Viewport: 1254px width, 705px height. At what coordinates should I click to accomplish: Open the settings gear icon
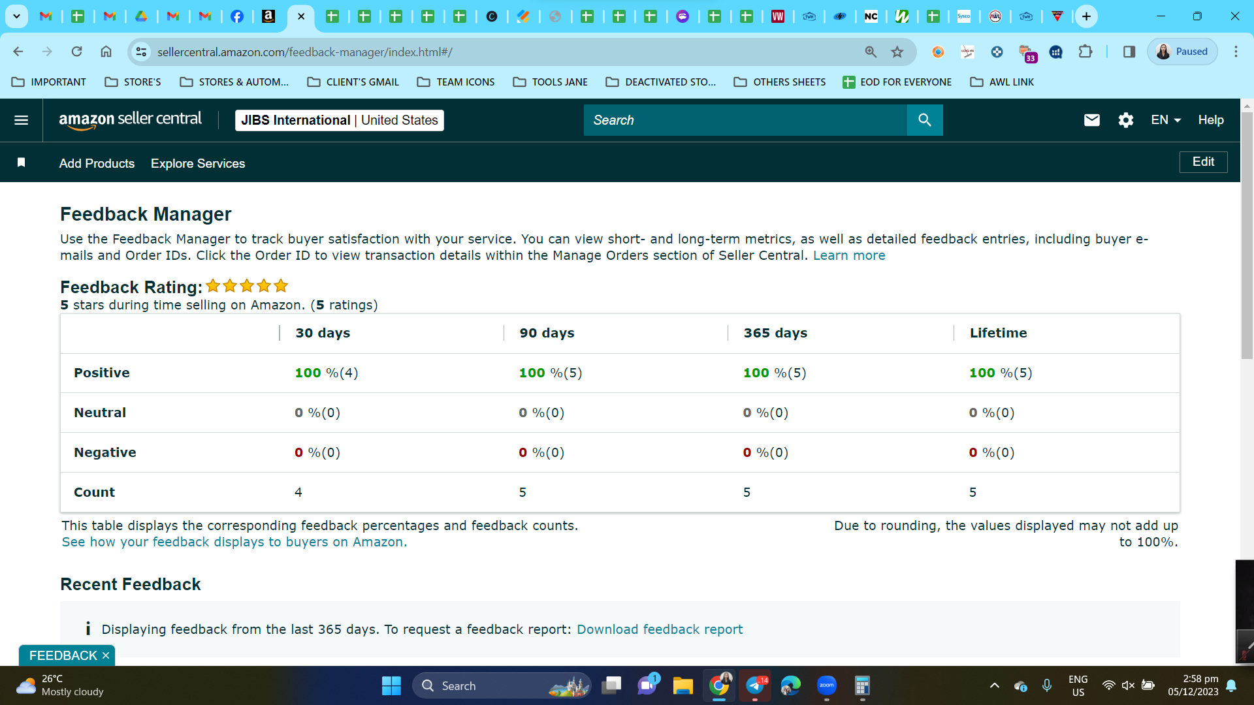pyautogui.click(x=1125, y=120)
